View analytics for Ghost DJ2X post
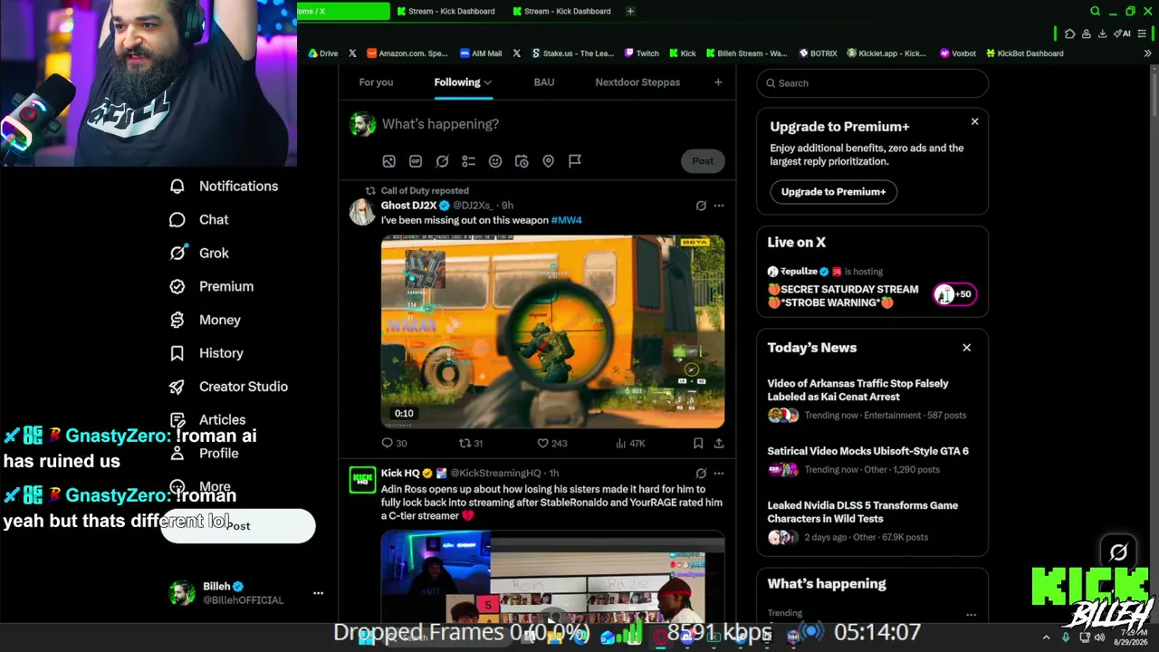 click(x=630, y=443)
